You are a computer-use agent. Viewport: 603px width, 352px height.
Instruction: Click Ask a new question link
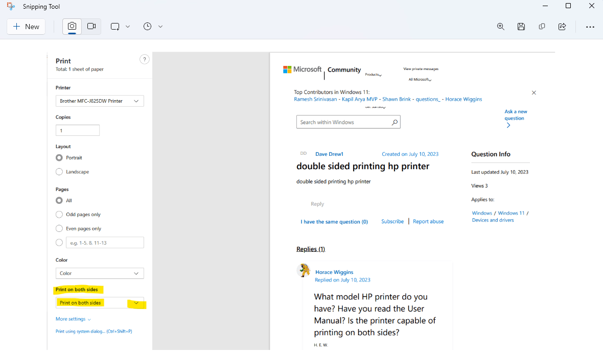coord(516,119)
